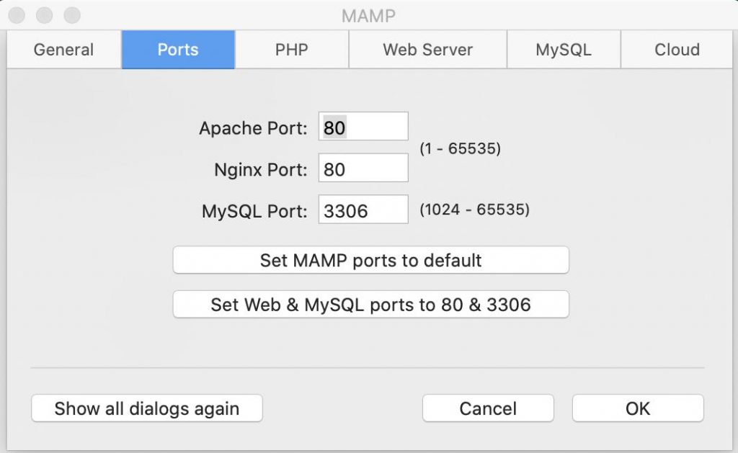The width and height of the screenshot is (738, 453).
Task: Confirm settings with OK
Action: pyautogui.click(x=638, y=408)
